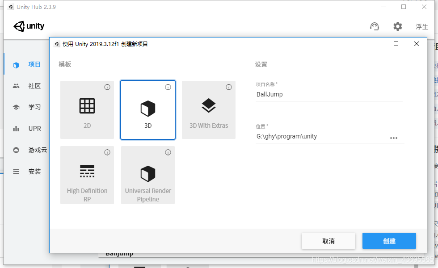Pick the High Definition RP template
Image resolution: width=438 pixels, height=268 pixels.
tap(87, 175)
